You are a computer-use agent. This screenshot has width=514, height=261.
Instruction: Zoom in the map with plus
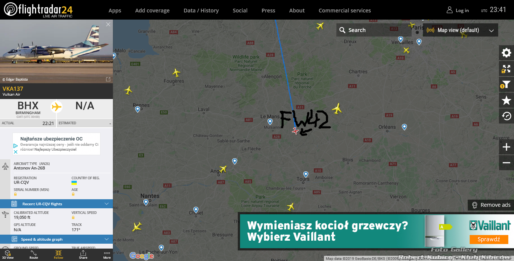click(x=506, y=147)
